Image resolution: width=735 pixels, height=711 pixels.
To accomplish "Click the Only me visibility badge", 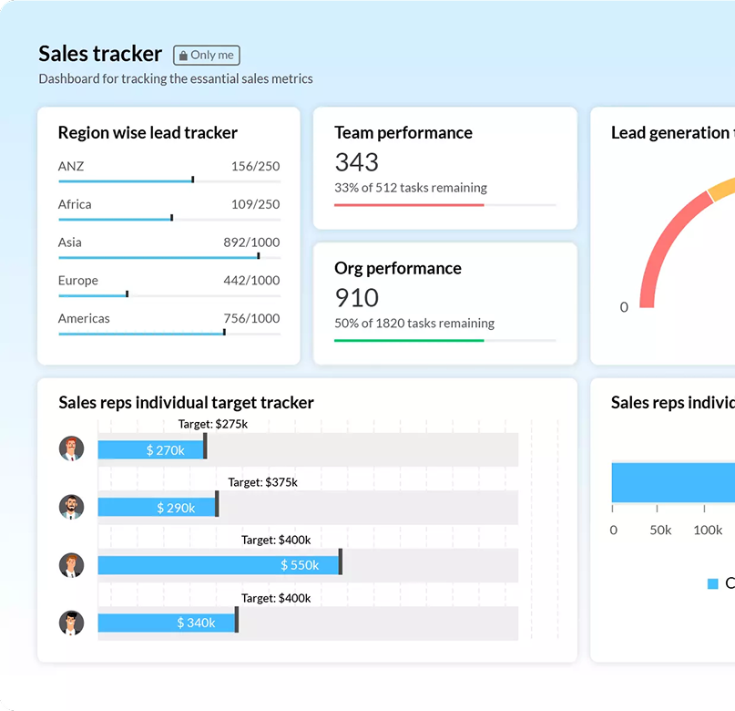I will pos(207,55).
